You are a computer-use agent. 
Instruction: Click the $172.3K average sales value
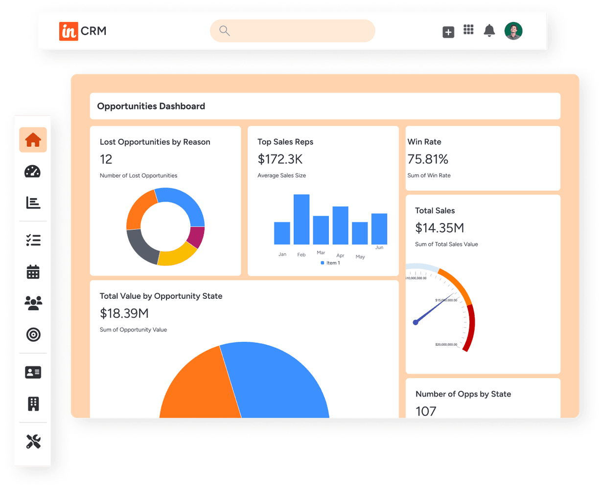[x=280, y=159]
